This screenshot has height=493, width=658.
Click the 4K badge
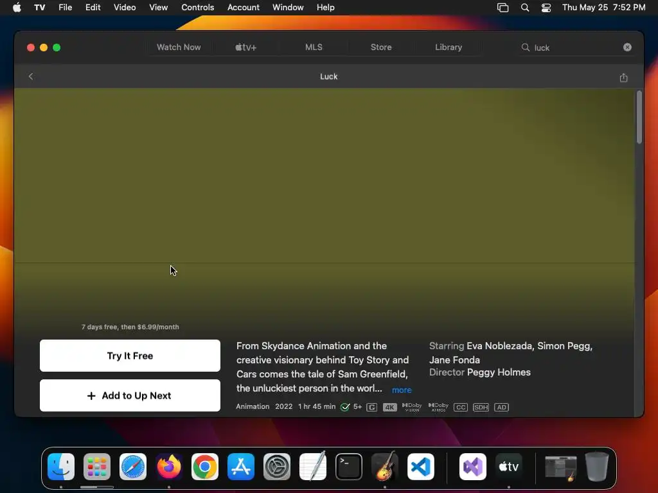(x=390, y=407)
